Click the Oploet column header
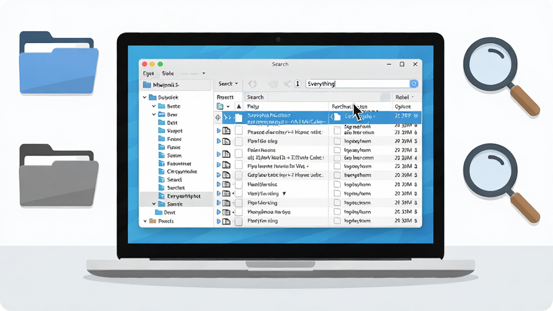Image resolution: width=553 pixels, height=311 pixels. coord(403,106)
